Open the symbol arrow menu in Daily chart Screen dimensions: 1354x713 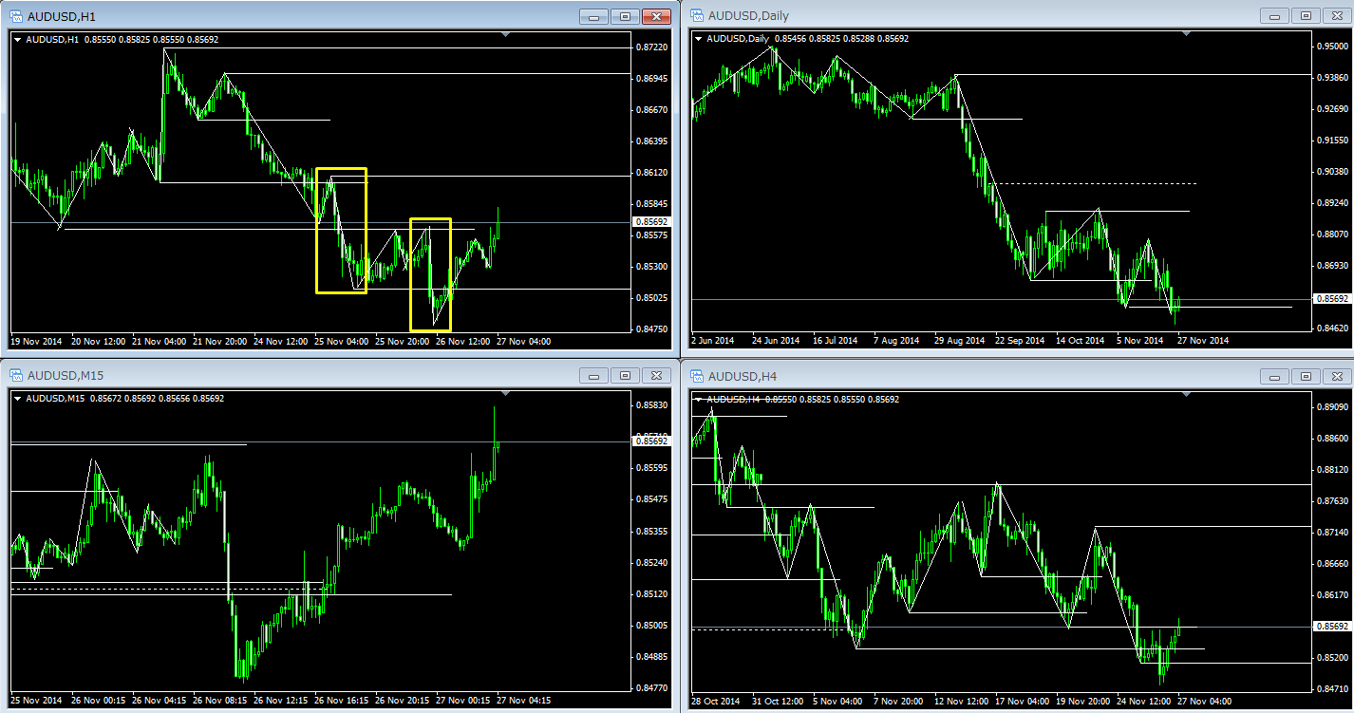[x=700, y=39]
